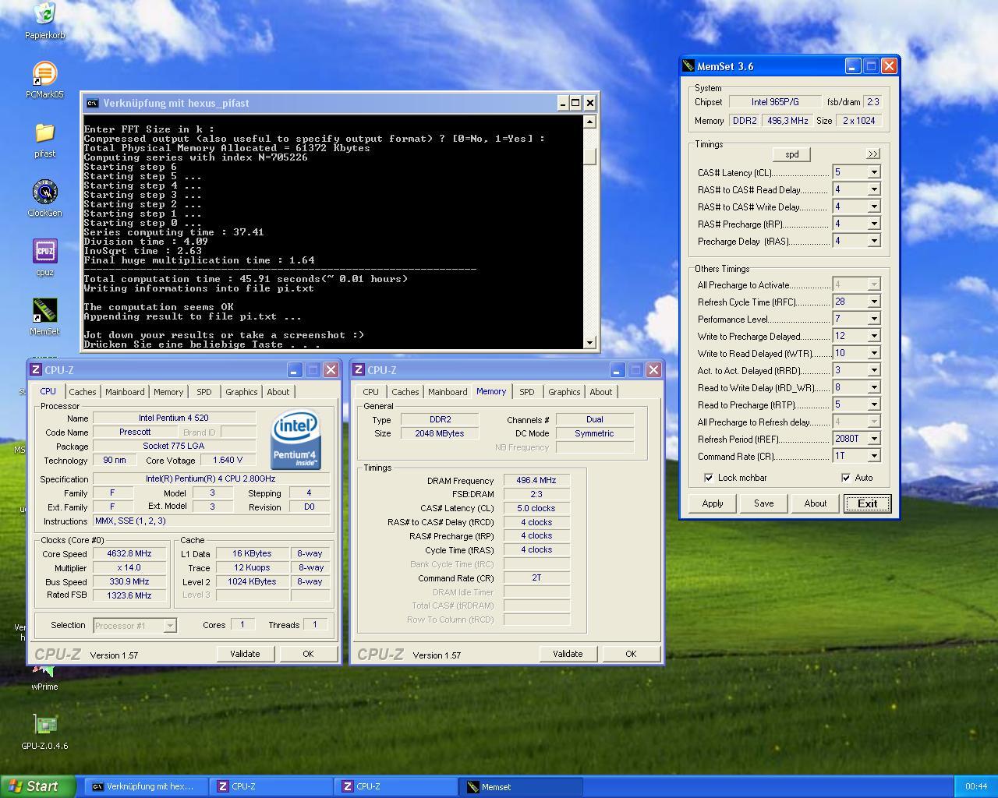Viewport: 998px width, 798px height.
Task: Open the PCMark05 desktop shortcut
Action: coord(44,79)
